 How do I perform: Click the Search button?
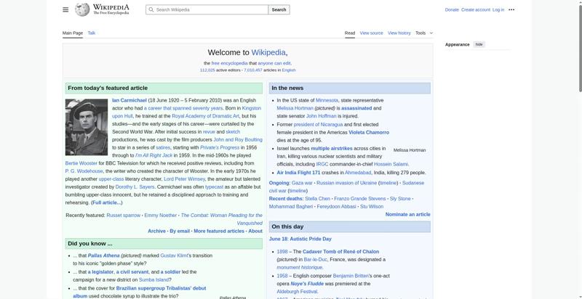pyautogui.click(x=279, y=9)
